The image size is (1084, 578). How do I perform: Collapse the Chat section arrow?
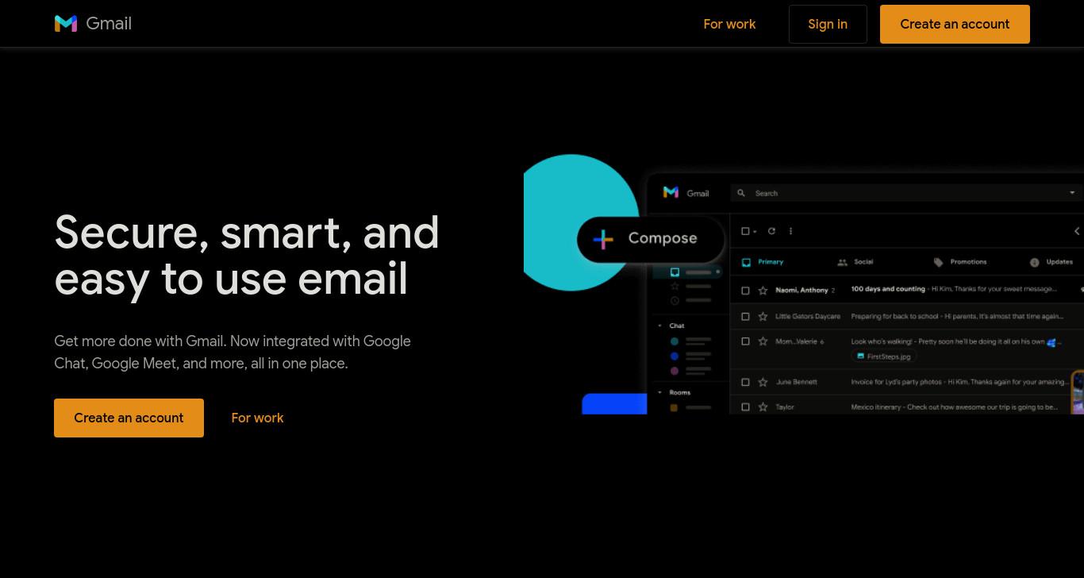[x=659, y=326]
